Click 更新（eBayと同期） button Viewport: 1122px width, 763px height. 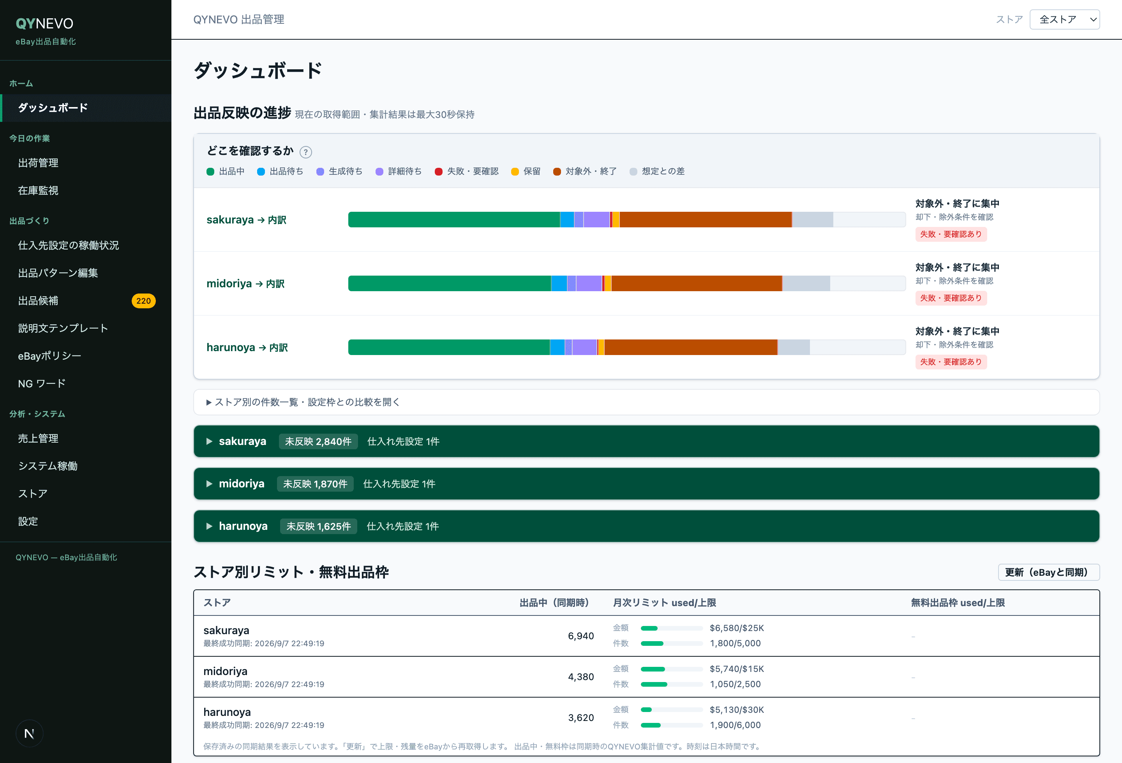(1049, 572)
